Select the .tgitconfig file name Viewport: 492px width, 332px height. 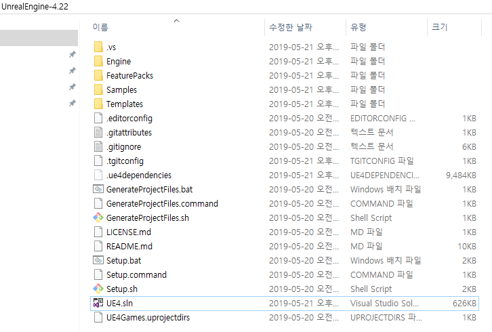pos(125,161)
